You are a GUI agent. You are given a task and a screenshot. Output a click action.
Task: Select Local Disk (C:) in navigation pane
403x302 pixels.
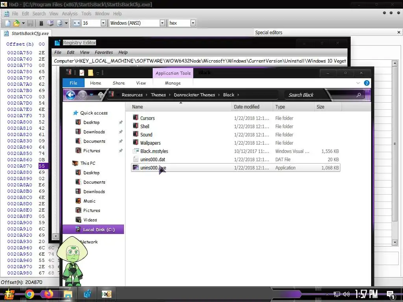[93, 230]
